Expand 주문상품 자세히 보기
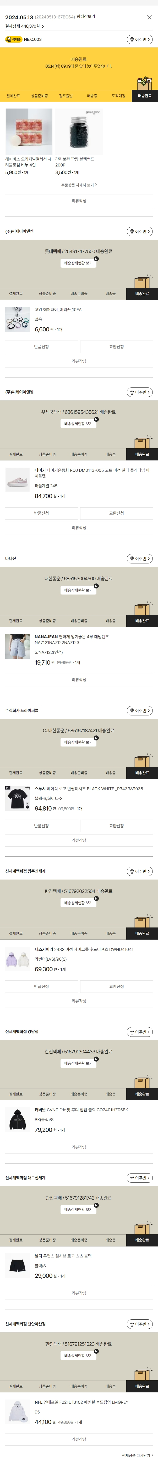158x1463 pixels. pos(79,185)
